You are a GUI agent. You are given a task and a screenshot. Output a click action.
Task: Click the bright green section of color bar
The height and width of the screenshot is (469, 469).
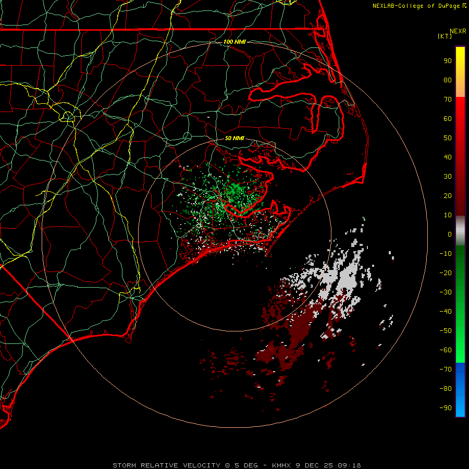[460, 335]
